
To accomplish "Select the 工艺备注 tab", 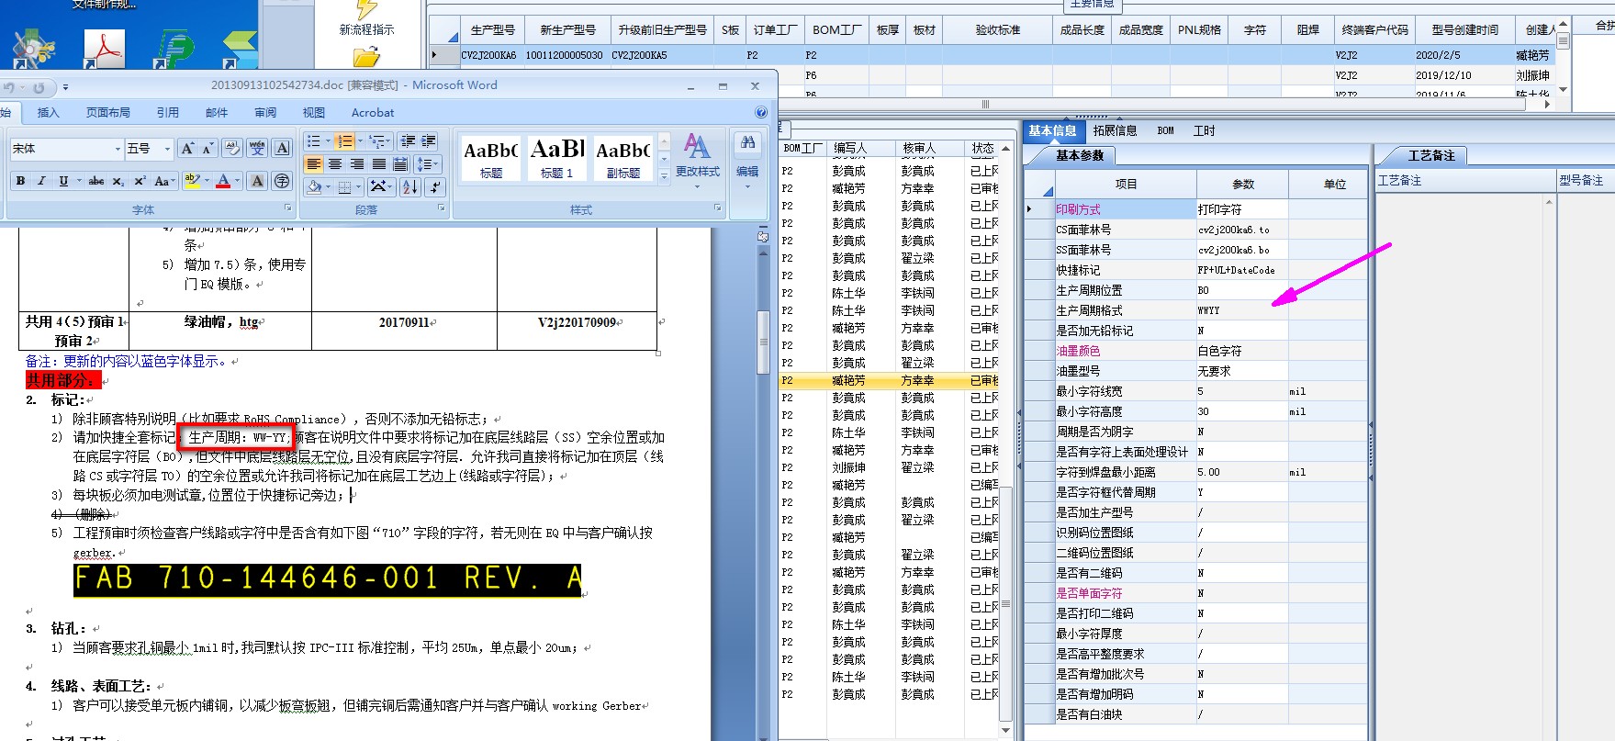I will point(1431,155).
